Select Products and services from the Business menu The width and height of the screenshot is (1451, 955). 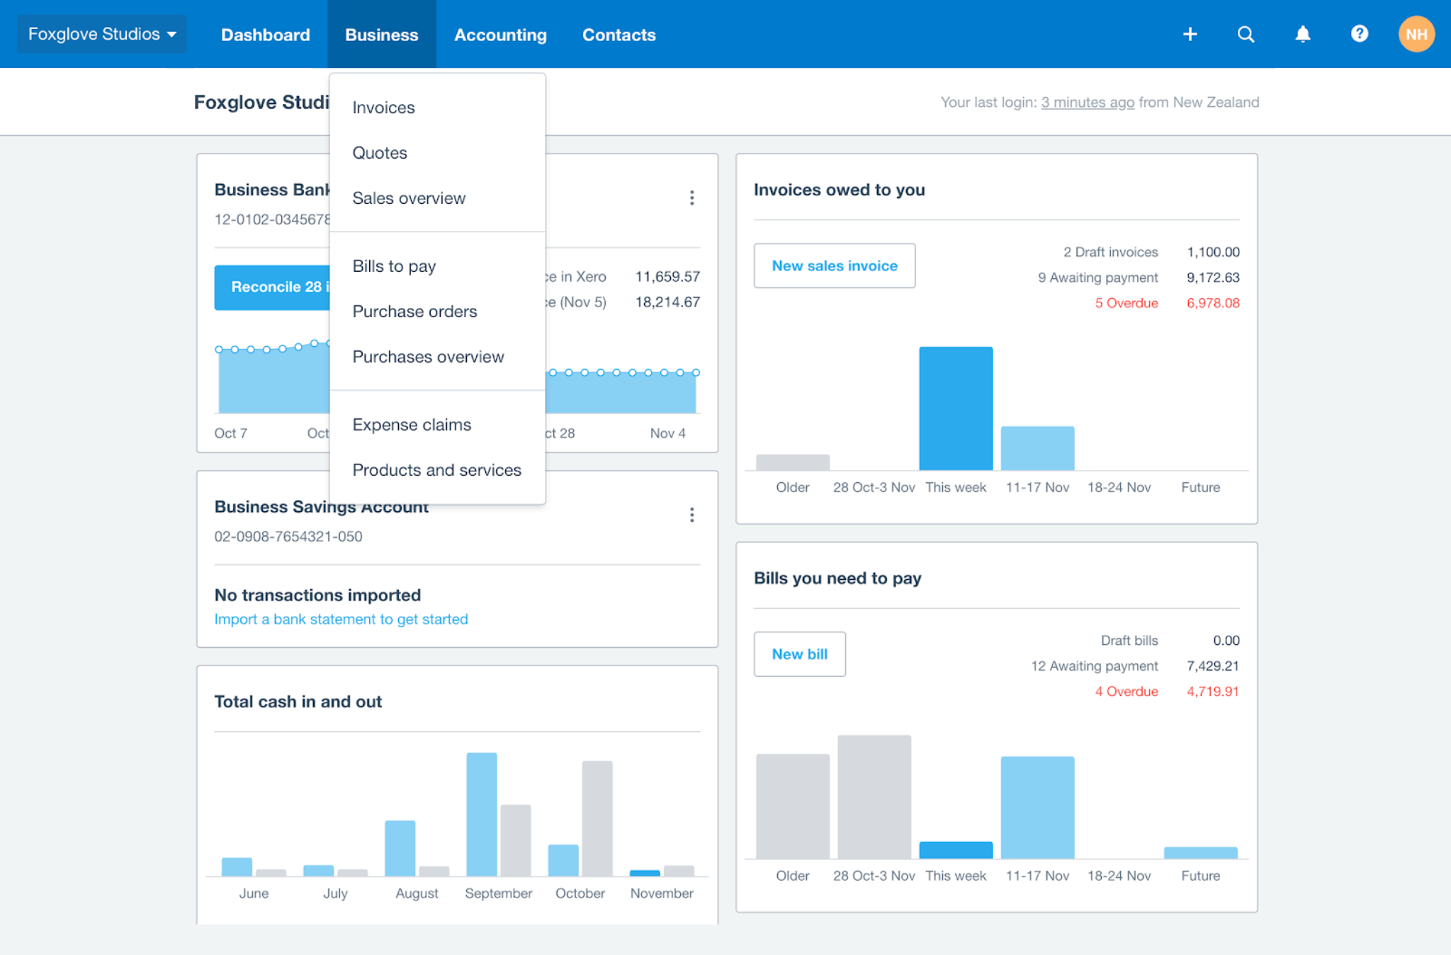436,469
